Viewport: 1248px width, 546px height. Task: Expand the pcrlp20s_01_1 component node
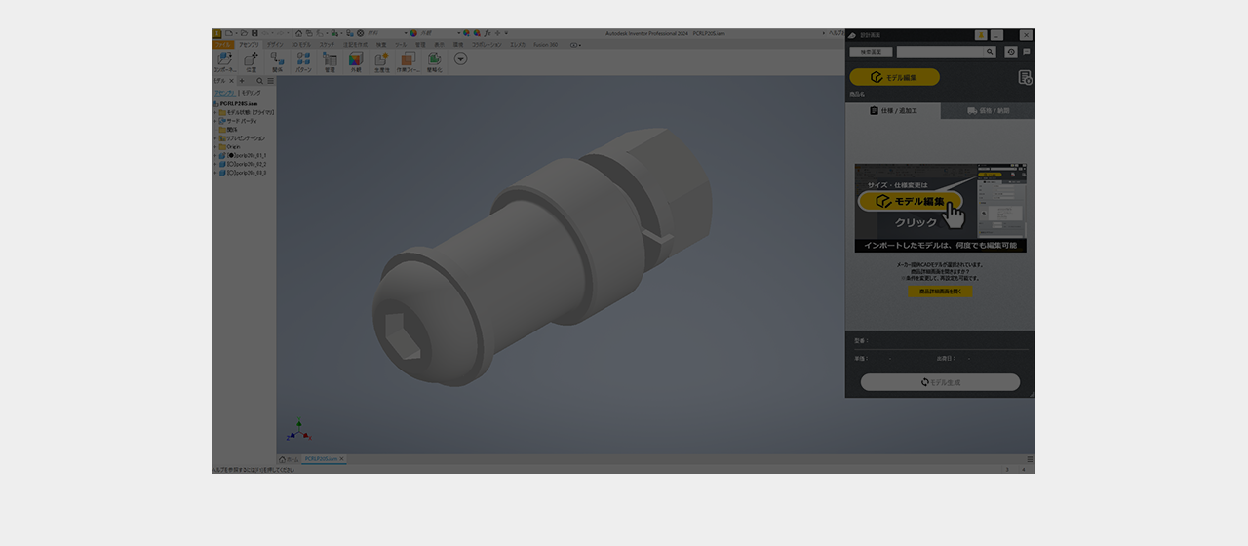click(x=214, y=156)
